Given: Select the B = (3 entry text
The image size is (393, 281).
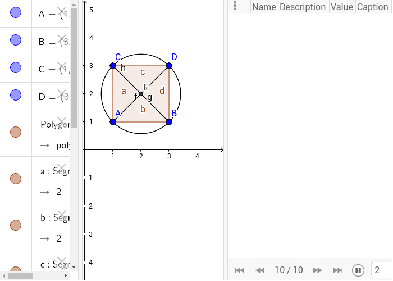Looking at the screenshot, I should click(x=54, y=42).
